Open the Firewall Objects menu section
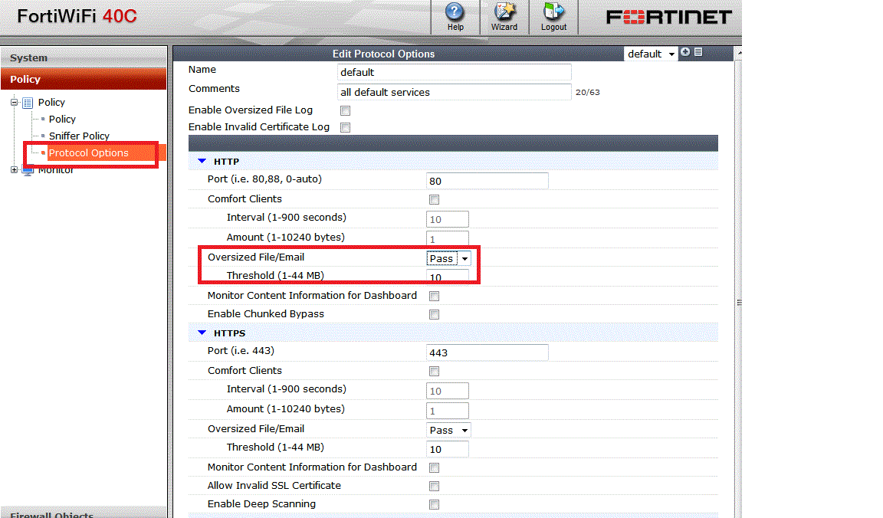 [84, 513]
